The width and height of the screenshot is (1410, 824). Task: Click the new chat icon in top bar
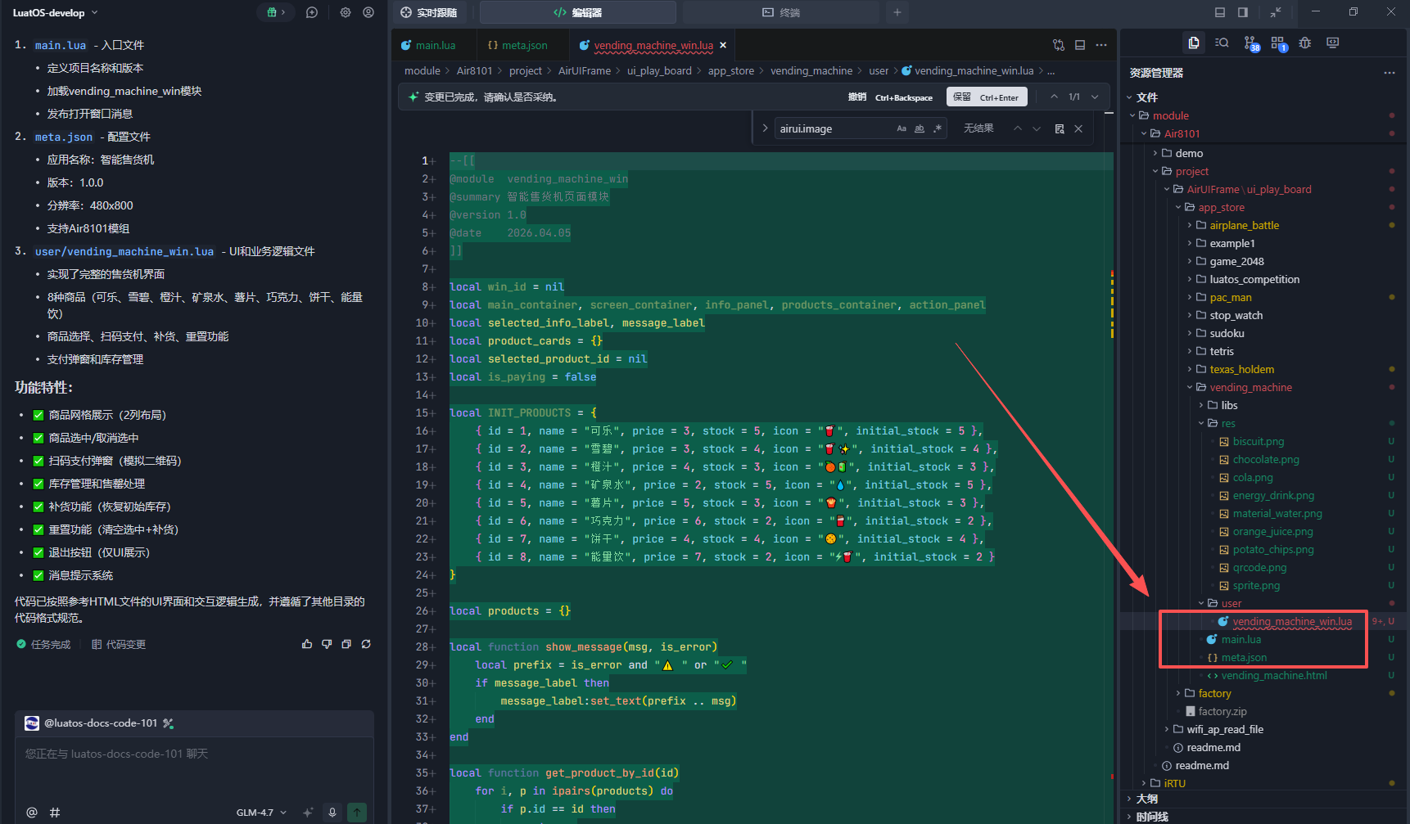(312, 12)
